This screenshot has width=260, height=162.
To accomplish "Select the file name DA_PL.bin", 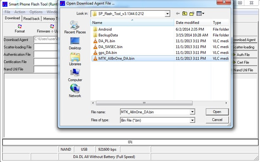I will [x=107, y=41].
